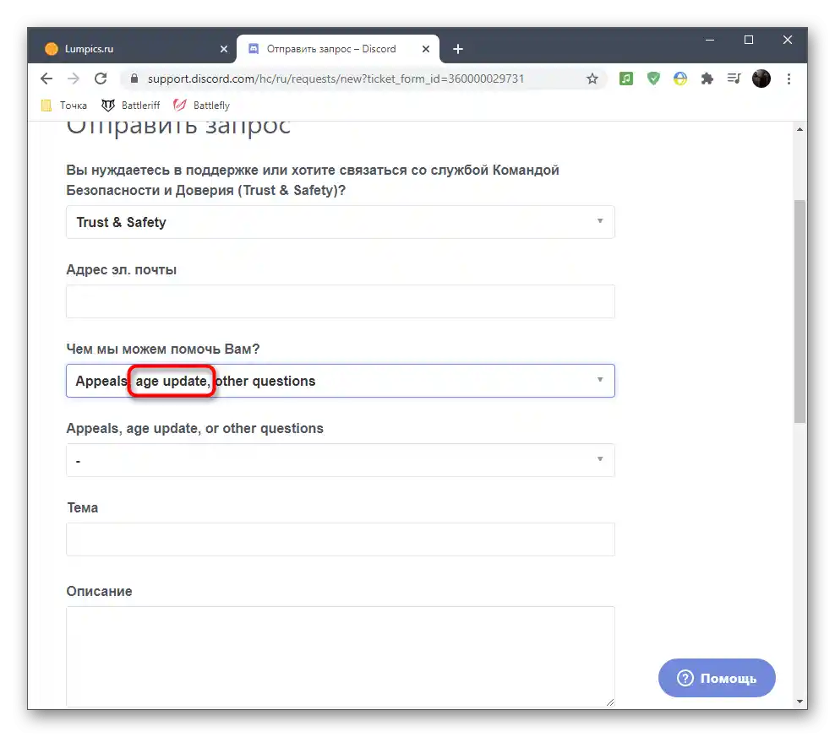The image size is (835, 737).
Task: Click the browser back arrow
Action: (x=46, y=79)
